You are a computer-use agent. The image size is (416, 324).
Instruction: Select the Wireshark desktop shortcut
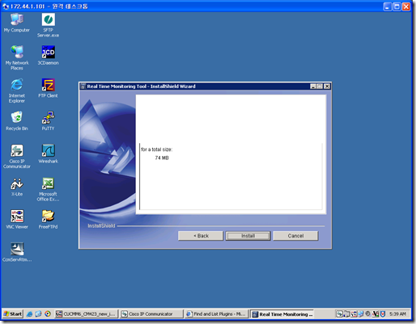coord(48,154)
